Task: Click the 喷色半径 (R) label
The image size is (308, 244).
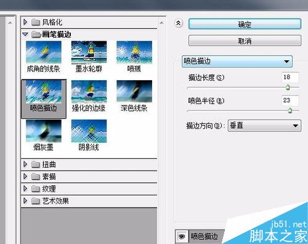Action: click(206, 101)
